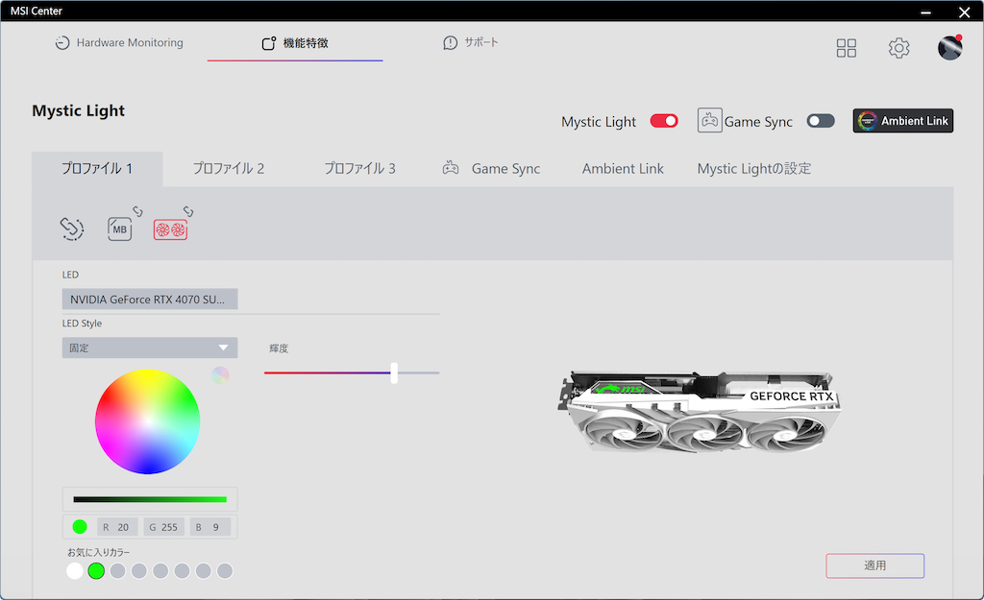984x600 pixels.
Task: Switch to Hardware Monitoring tab
Action: pyautogui.click(x=119, y=42)
